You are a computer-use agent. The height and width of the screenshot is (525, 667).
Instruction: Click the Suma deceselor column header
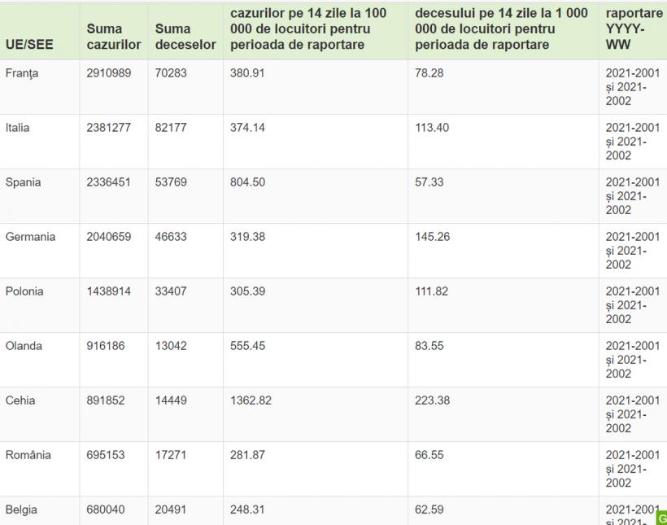coord(185,37)
